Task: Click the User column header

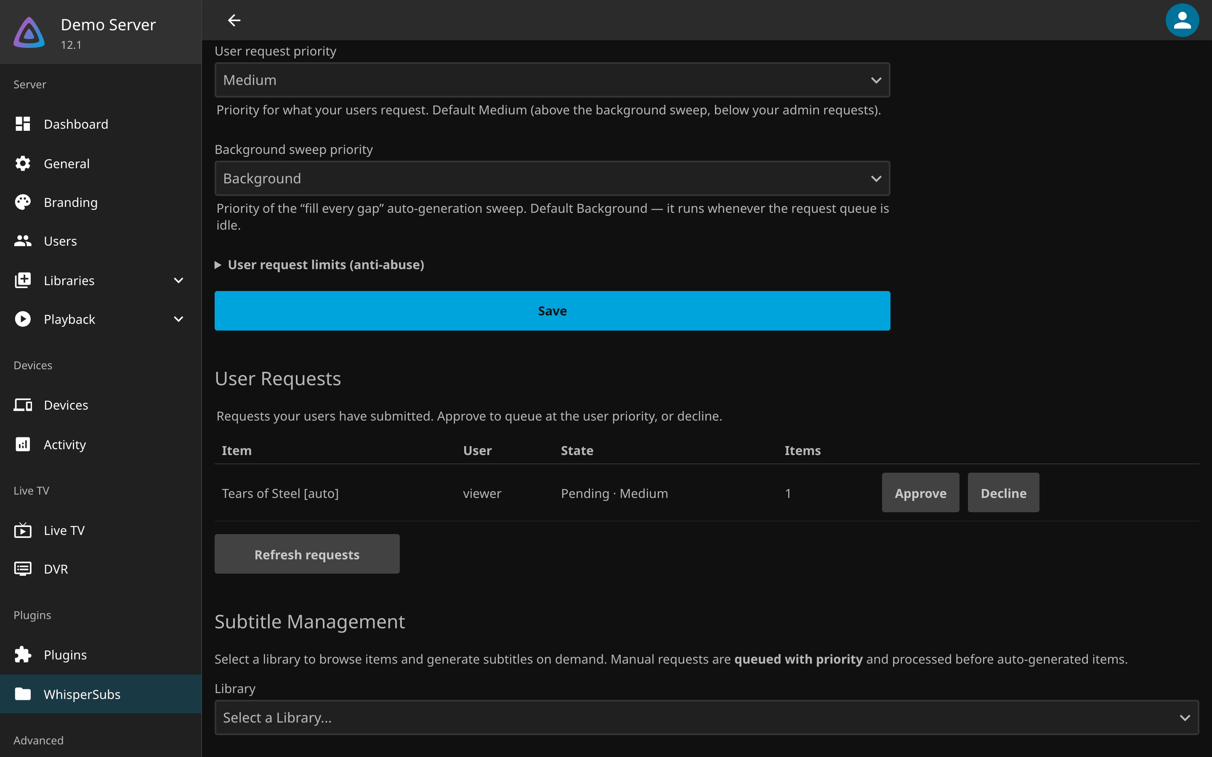Action: tap(477, 450)
